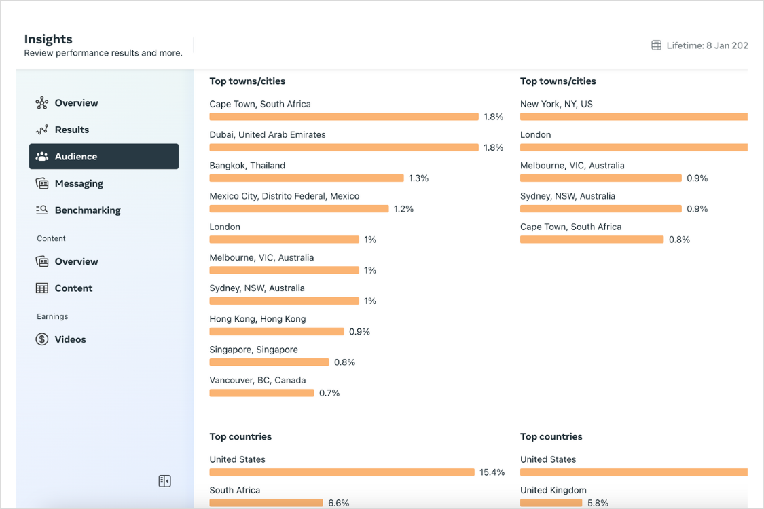This screenshot has width=764, height=509.
Task: Click the 15.4% value for United States
Action: 492,472
